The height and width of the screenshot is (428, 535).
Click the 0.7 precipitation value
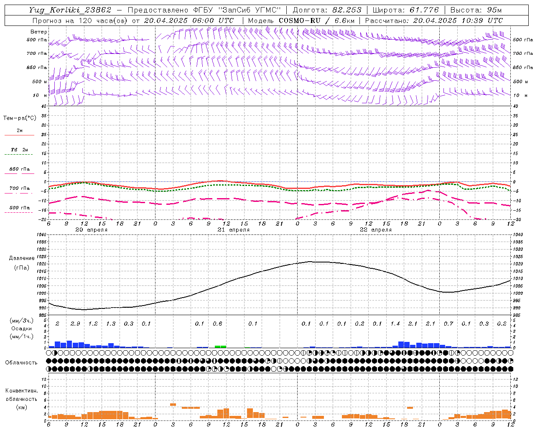(448, 324)
